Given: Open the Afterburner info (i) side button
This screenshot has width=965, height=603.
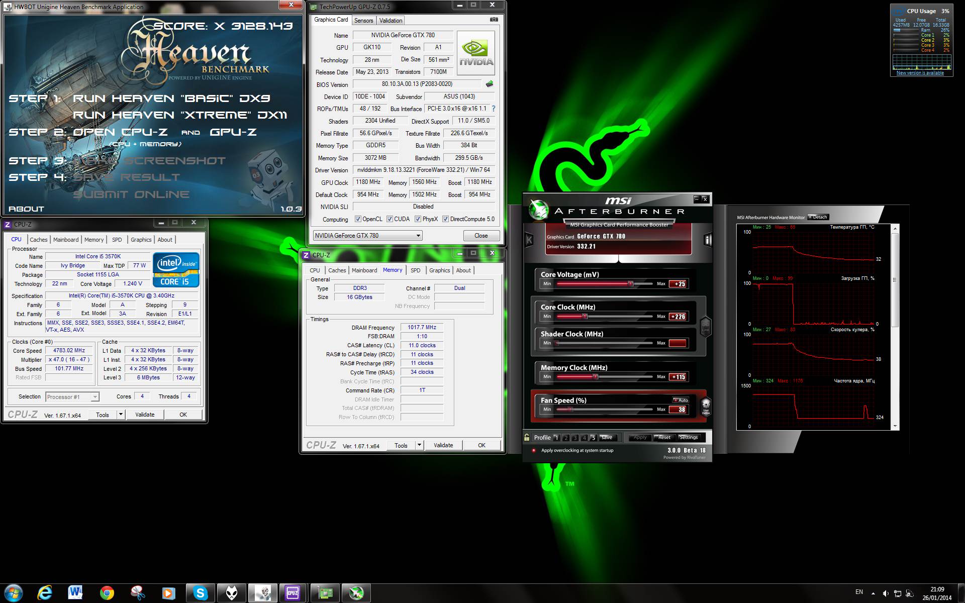Looking at the screenshot, I should pos(708,240).
